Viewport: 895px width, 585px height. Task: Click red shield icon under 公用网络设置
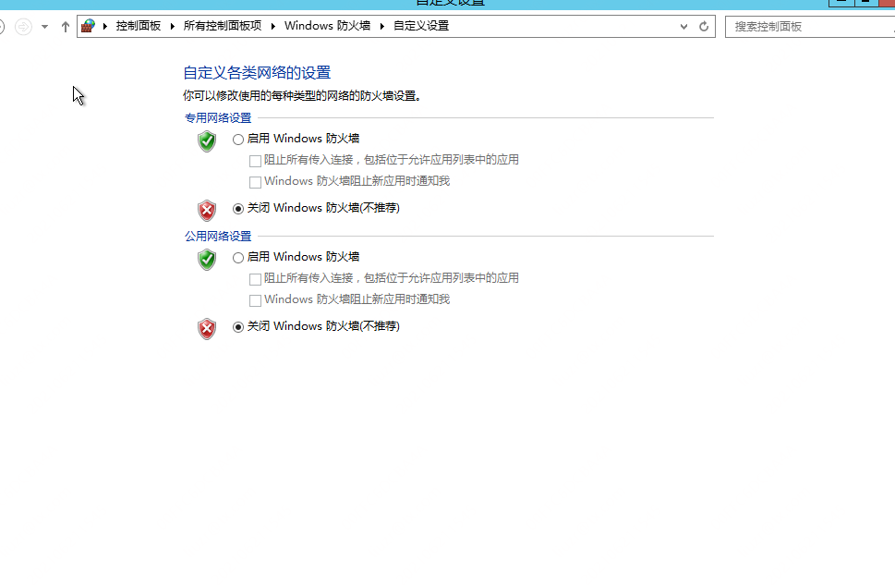tap(207, 328)
